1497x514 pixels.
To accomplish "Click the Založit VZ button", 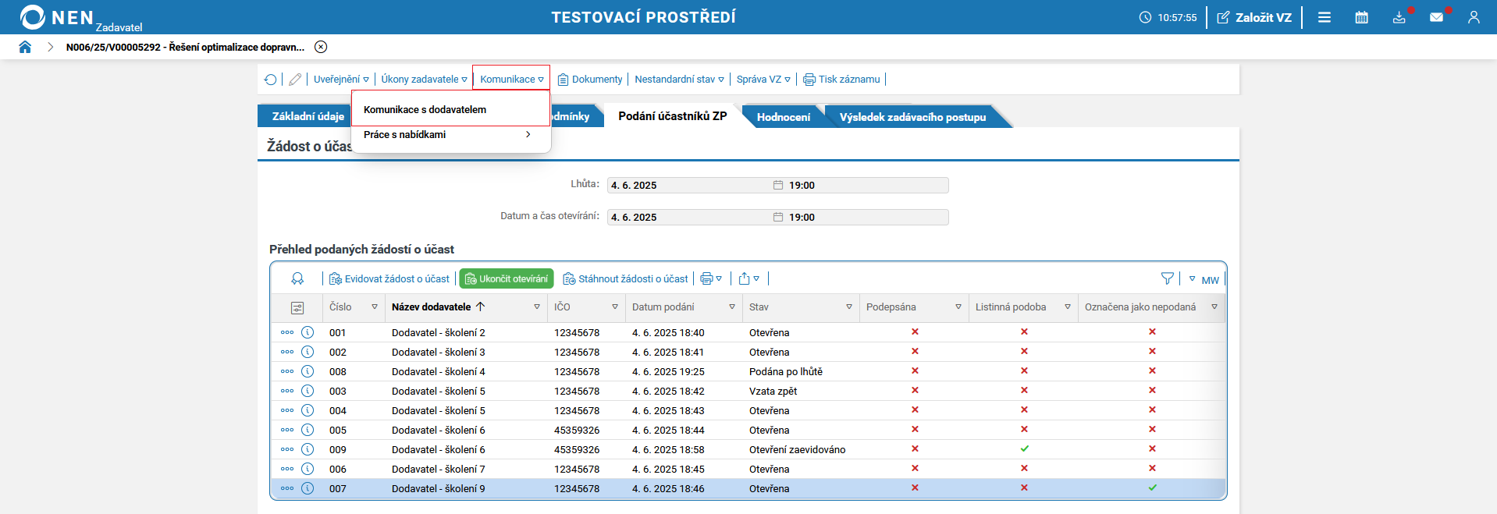I will pyautogui.click(x=1254, y=17).
